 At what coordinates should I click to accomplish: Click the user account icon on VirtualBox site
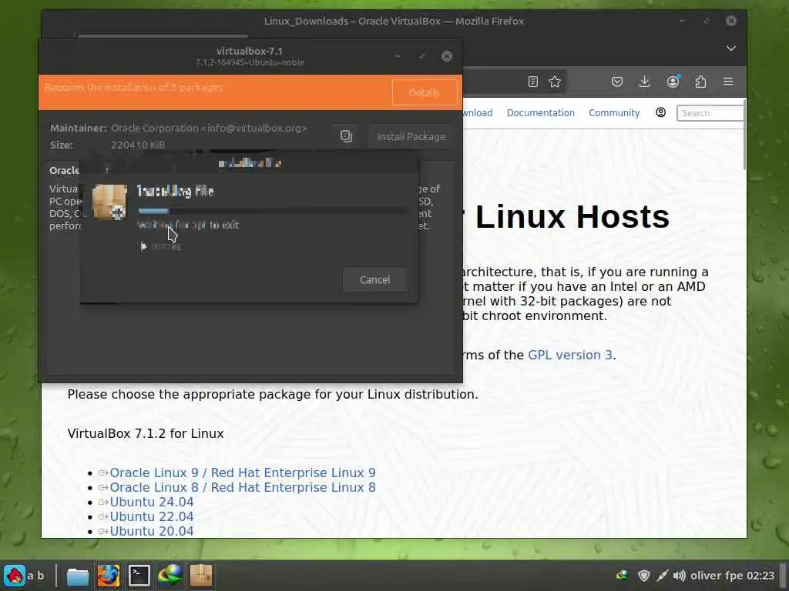point(660,112)
